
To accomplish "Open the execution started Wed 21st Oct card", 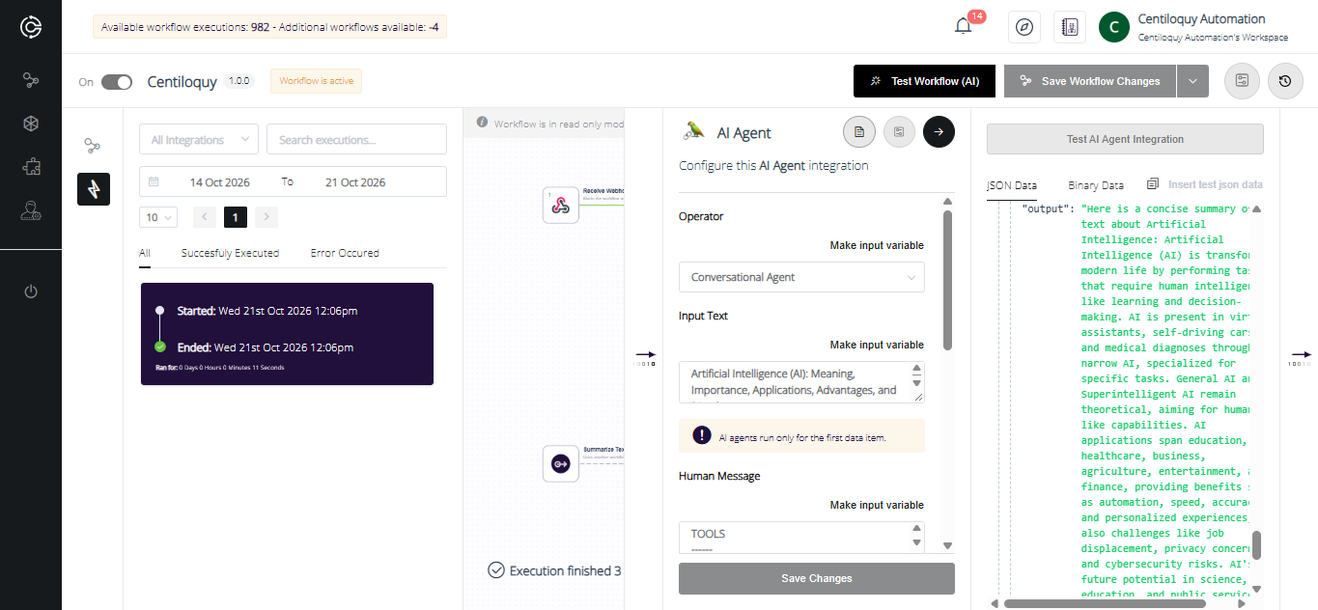I will pyautogui.click(x=287, y=334).
